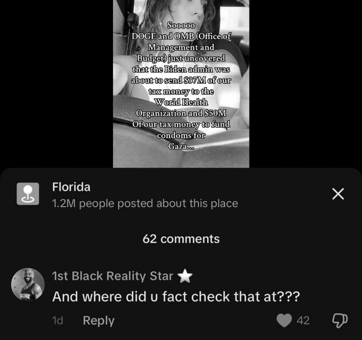This screenshot has width=362, height=340.
Task: Tap the black area right of the video
Action: click(x=306, y=84)
